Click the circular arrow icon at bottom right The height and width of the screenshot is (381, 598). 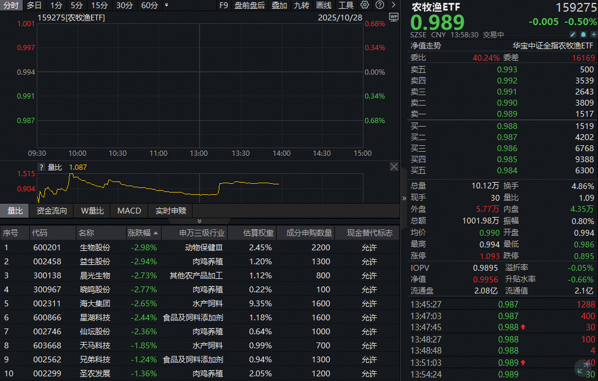[x=582, y=368]
